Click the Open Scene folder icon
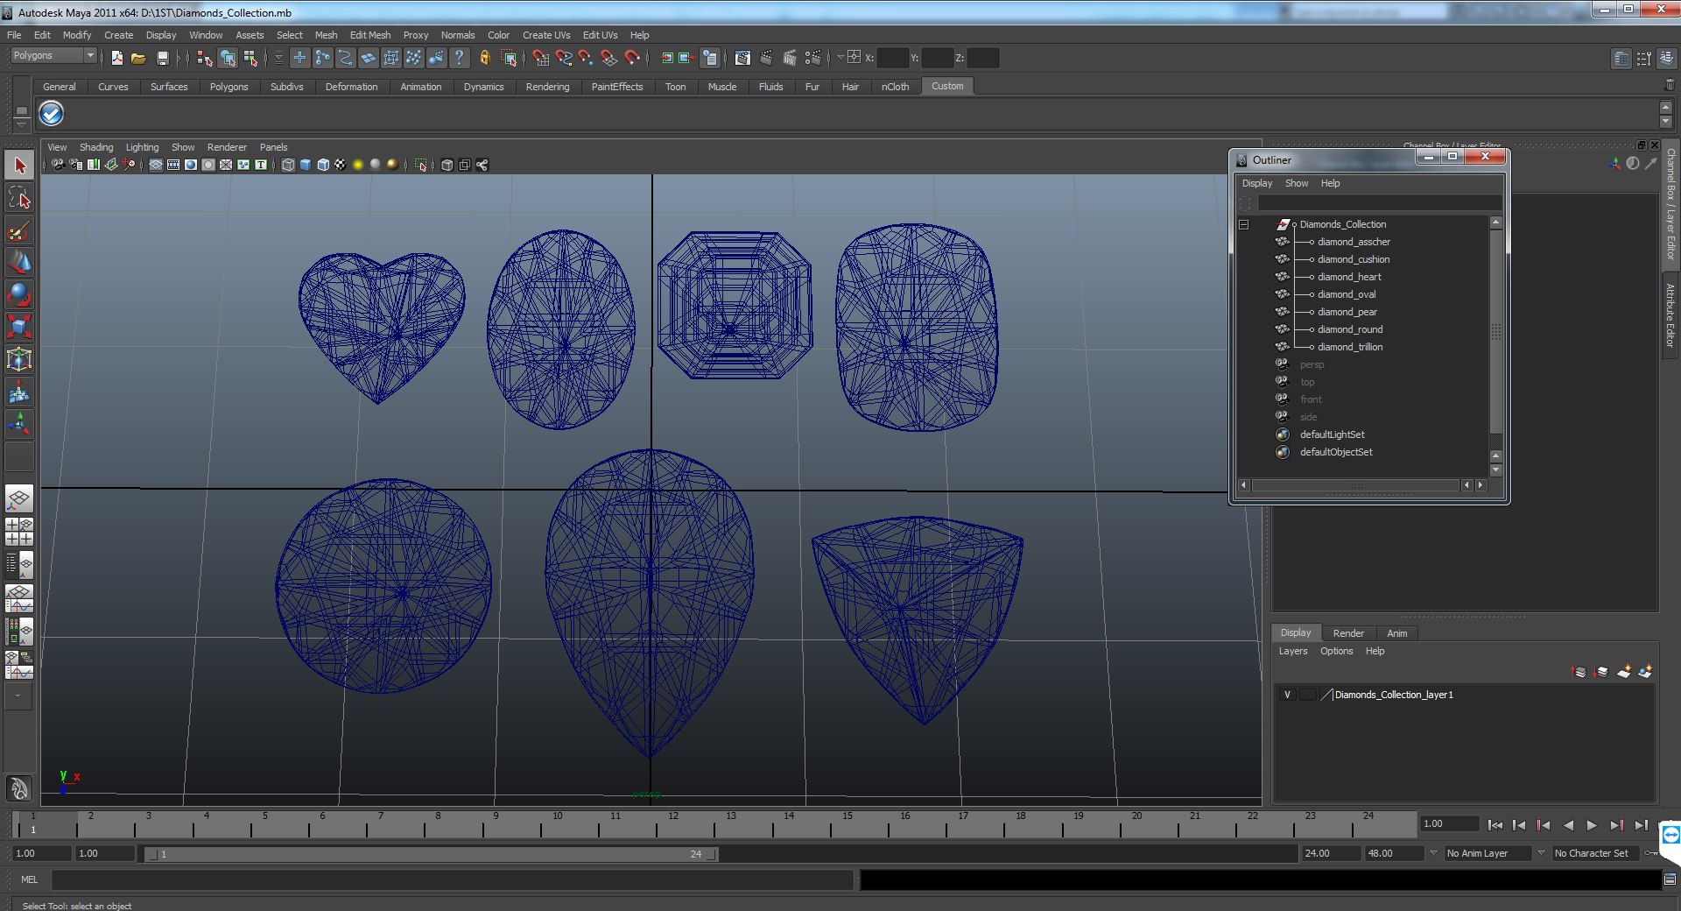This screenshot has width=1681, height=911. click(x=138, y=58)
